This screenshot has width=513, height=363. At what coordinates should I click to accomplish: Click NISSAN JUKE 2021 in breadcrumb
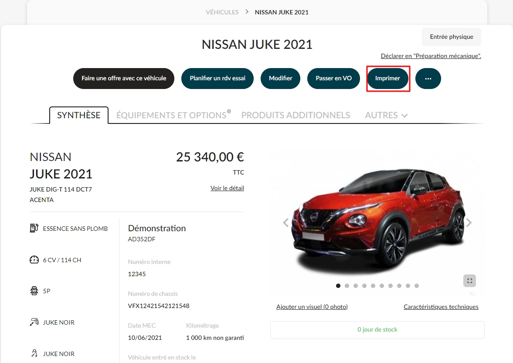click(282, 12)
